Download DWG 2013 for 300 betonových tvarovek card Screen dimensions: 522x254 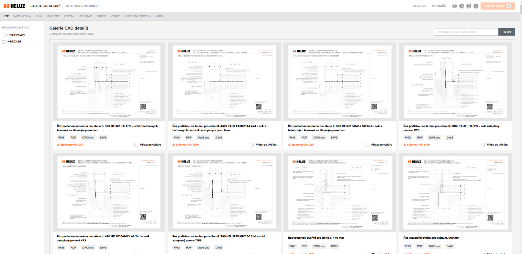coord(88,138)
